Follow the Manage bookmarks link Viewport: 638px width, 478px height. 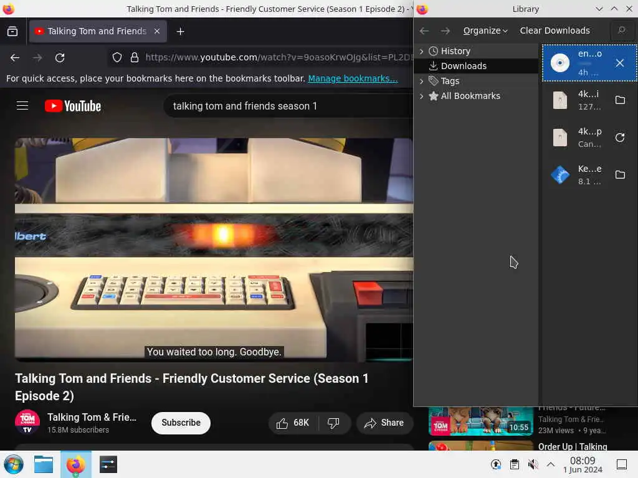[x=353, y=78]
